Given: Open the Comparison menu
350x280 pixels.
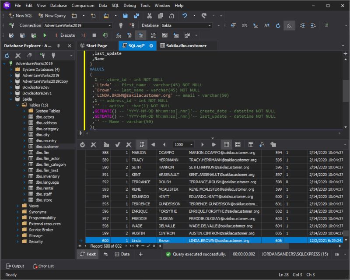Looking at the screenshot, I should click(x=83, y=6).
